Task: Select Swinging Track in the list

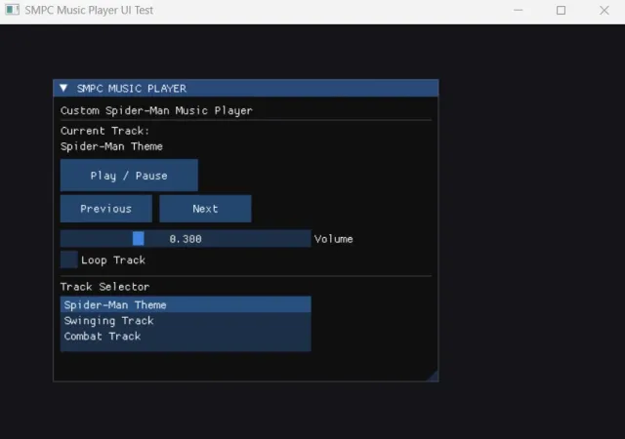Action: coord(186,321)
